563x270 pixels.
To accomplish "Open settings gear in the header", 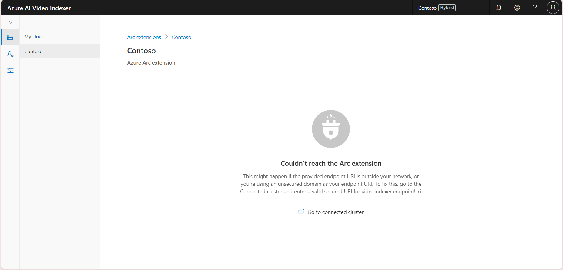I will (x=517, y=8).
